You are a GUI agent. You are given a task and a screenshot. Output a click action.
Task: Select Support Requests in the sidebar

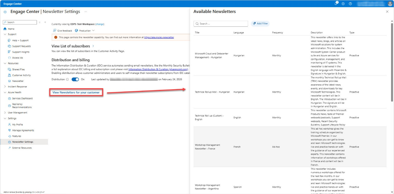point(21,46)
